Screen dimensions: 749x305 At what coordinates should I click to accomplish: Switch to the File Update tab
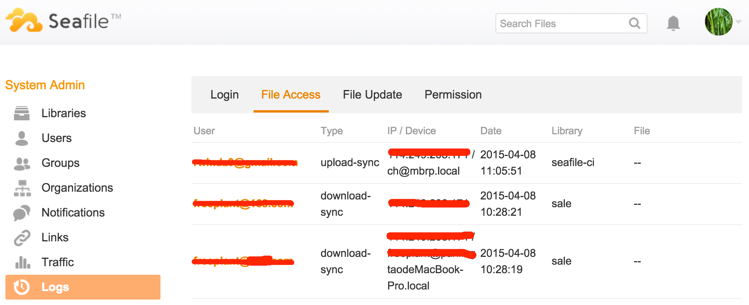pos(372,95)
